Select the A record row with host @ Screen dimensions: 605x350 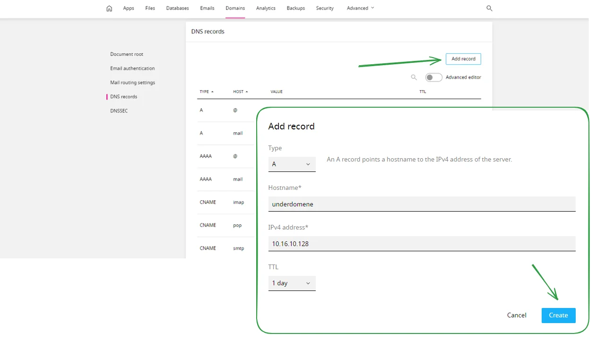(x=227, y=110)
